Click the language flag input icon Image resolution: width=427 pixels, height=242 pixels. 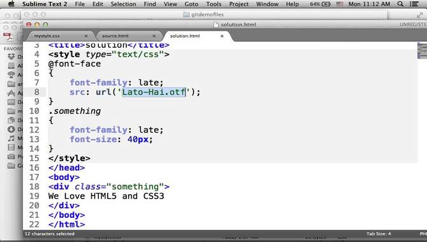[340, 4]
